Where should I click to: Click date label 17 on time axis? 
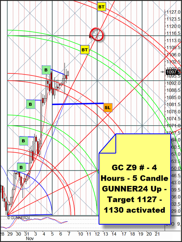pos(124,234)
